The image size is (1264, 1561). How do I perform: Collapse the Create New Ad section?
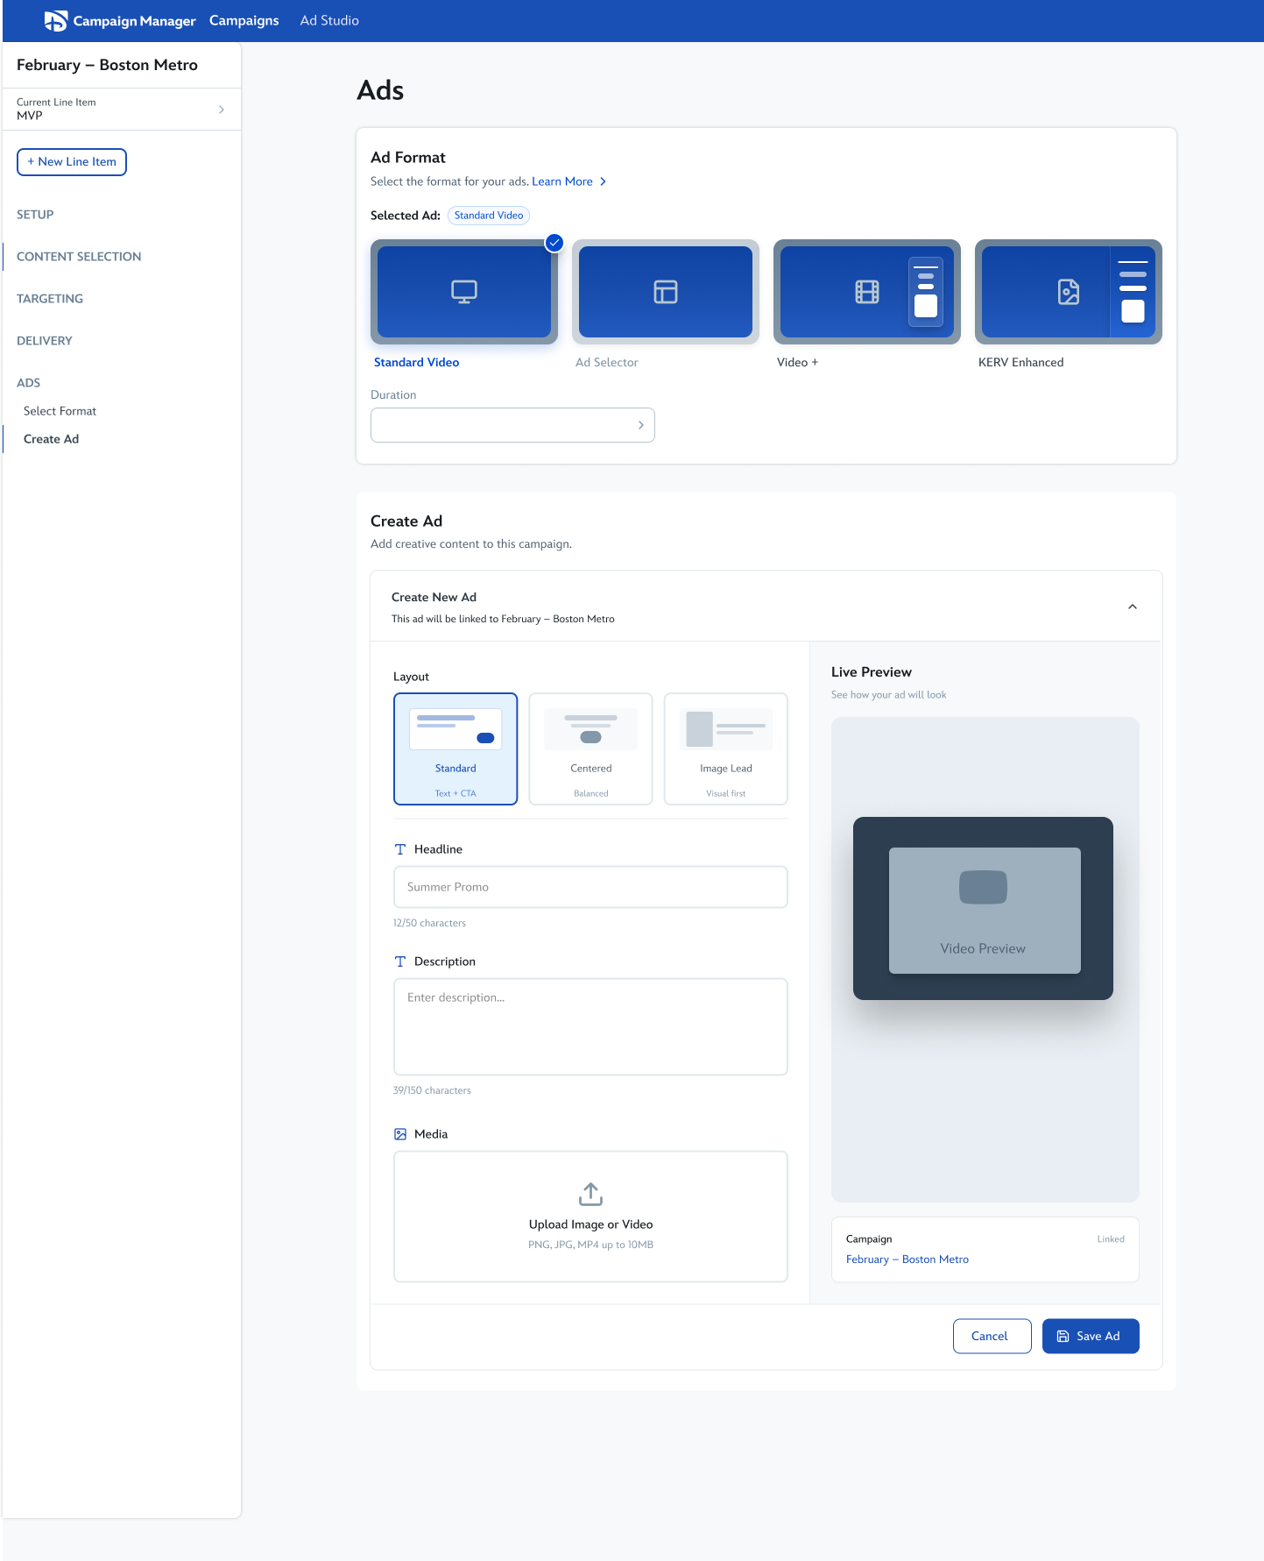[x=1133, y=607]
